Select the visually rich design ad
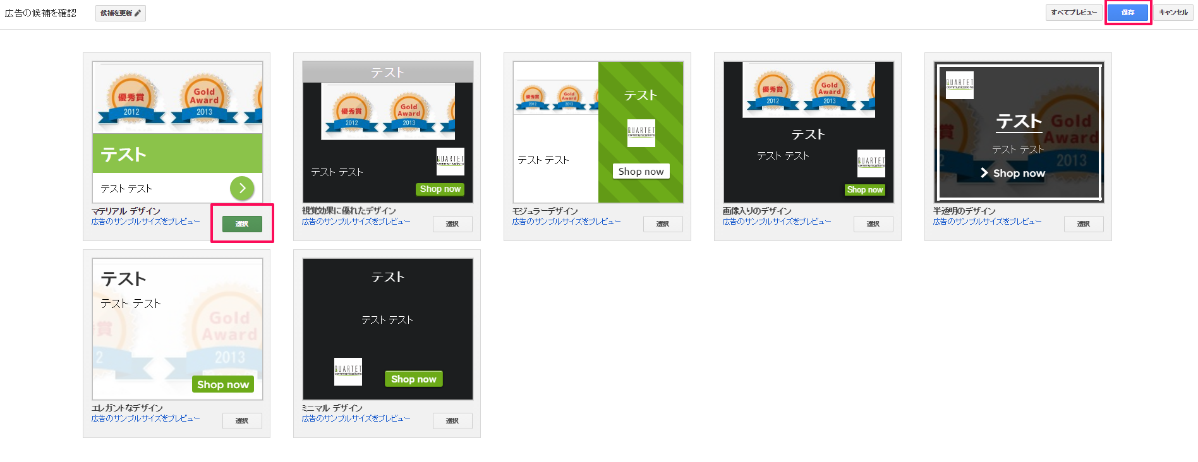1198x462 pixels. click(452, 224)
